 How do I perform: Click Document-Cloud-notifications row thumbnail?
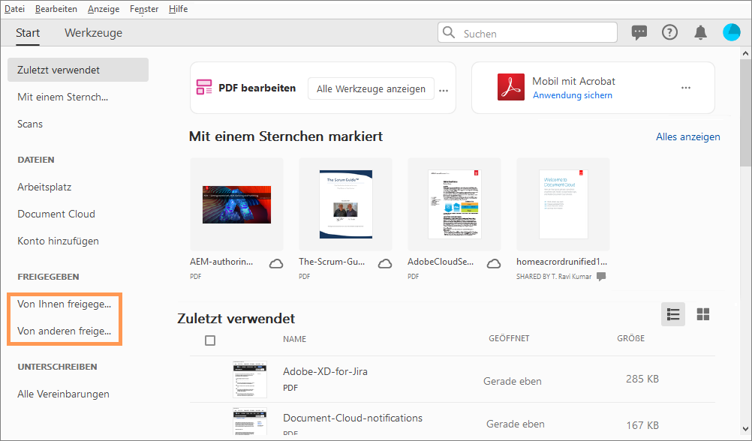click(249, 421)
